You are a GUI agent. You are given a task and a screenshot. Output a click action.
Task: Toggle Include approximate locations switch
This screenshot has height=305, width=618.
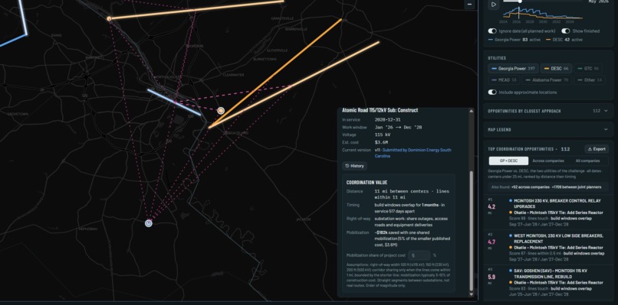click(492, 92)
